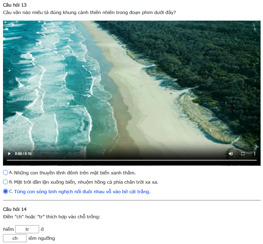The image size is (263, 244).
Task: Mute the video volume speaker icon
Action: coord(231,154)
